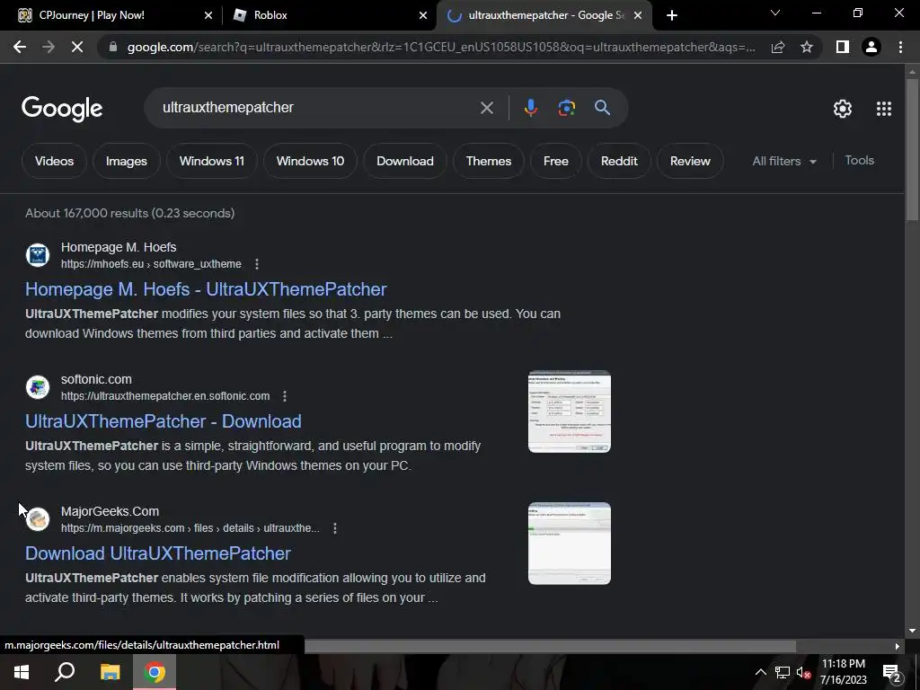The height and width of the screenshot is (690, 920).
Task: Go back to the previous page
Action: click(20, 47)
